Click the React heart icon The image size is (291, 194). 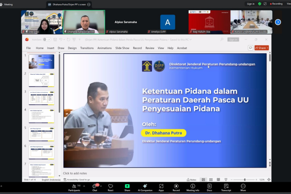click(110, 187)
